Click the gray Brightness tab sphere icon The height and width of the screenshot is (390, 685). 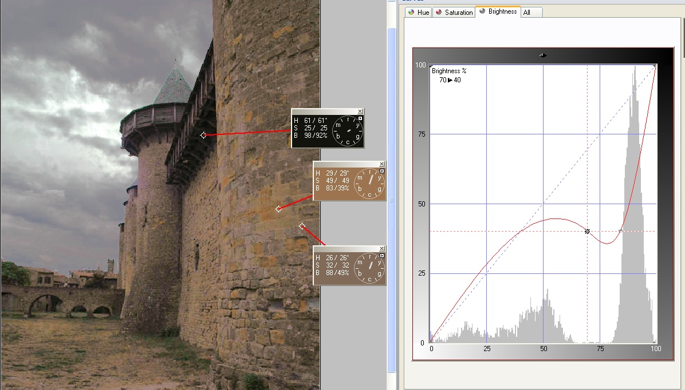coord(482,11)
